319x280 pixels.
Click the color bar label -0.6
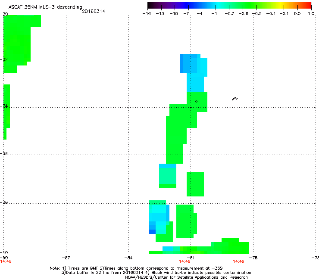pyautogui.click(x=243, y=14)
